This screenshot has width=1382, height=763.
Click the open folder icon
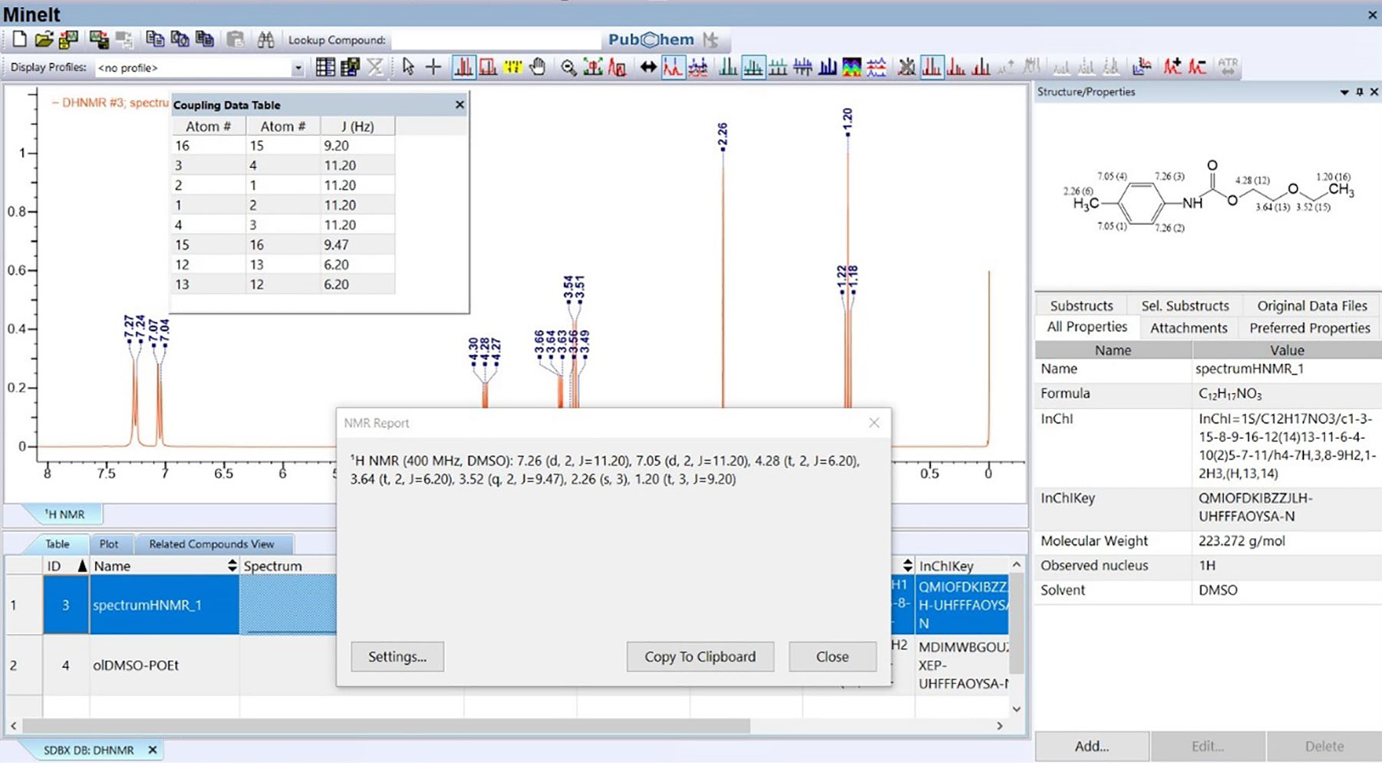click(44, 40)
